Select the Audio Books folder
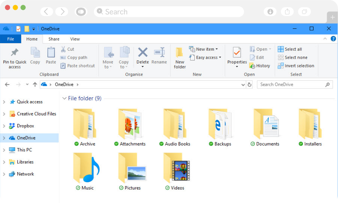338x203 pixels. tap(175, 127)
